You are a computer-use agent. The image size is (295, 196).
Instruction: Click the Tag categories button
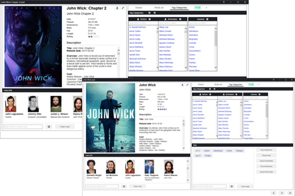click(x=266, y=150)
